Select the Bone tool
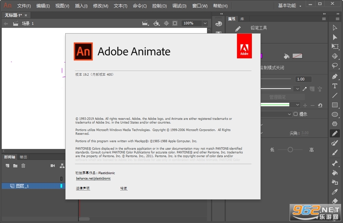Image resolution: width=343 pixels, height=223 pixels. [x=335, y=163]
